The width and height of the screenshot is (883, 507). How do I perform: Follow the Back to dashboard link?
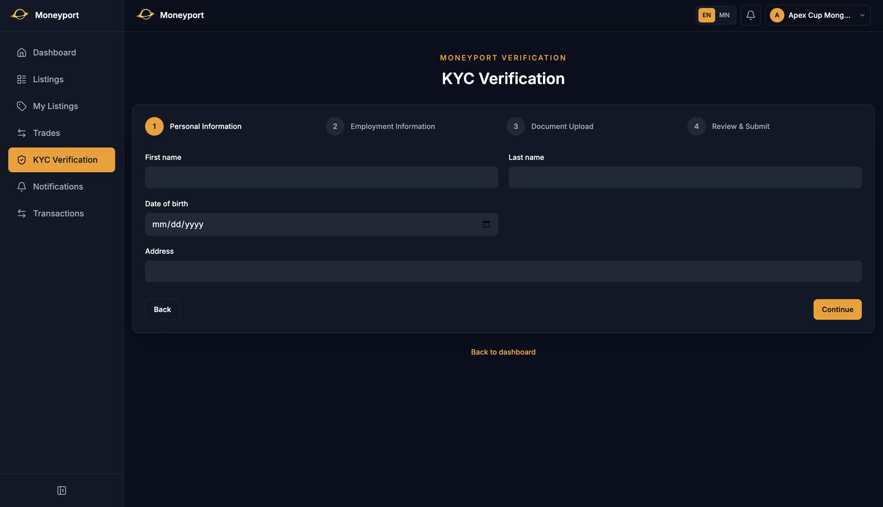pyautogui.click(x=503, y=352)
